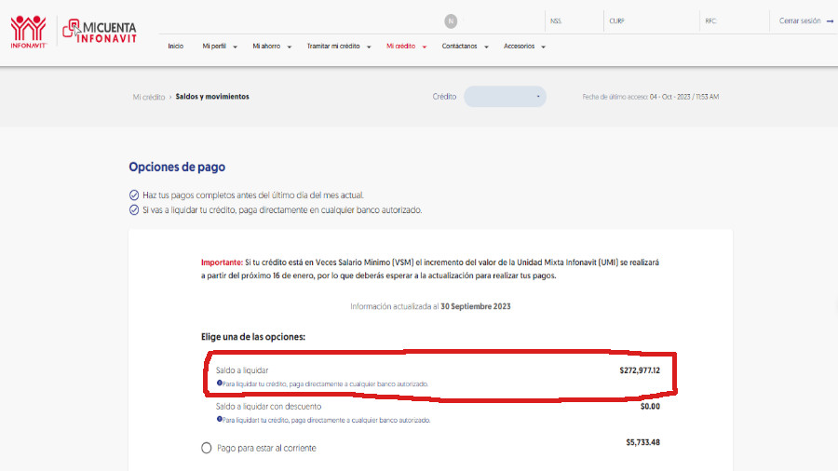Click the info icon under Saldo a liquidar con descuento
This screenshot has width=838, height=471.
[x=219, y=420]
